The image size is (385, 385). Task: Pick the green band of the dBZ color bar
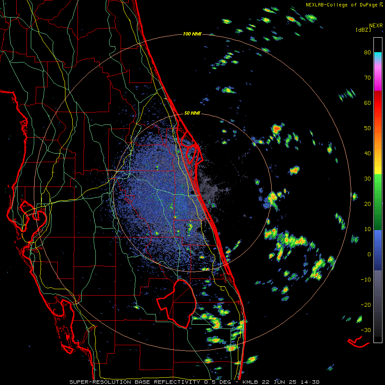(378, 202)
